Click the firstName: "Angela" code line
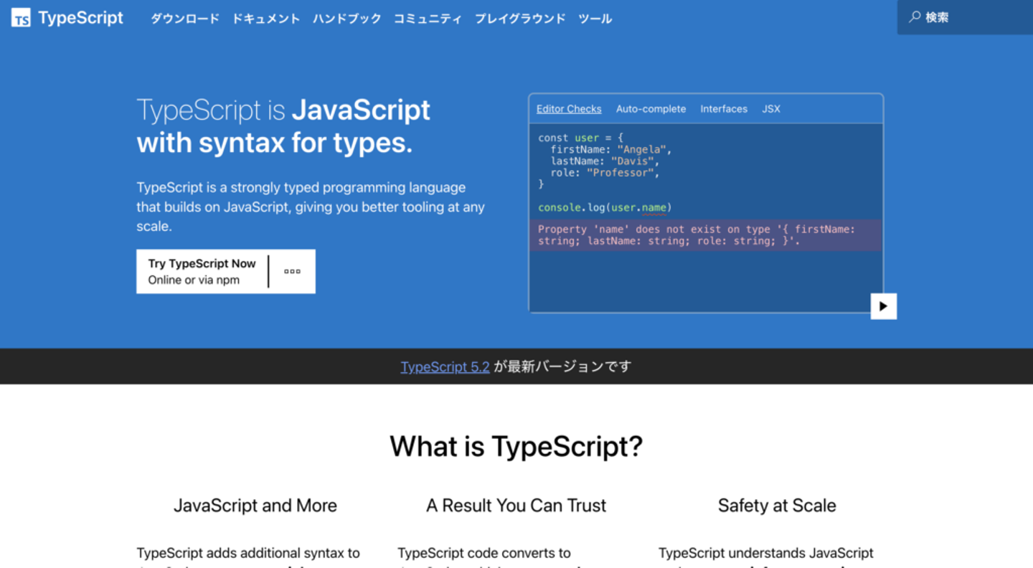The width and height of the screenshot is (1033, 568). tap(610, 150)
